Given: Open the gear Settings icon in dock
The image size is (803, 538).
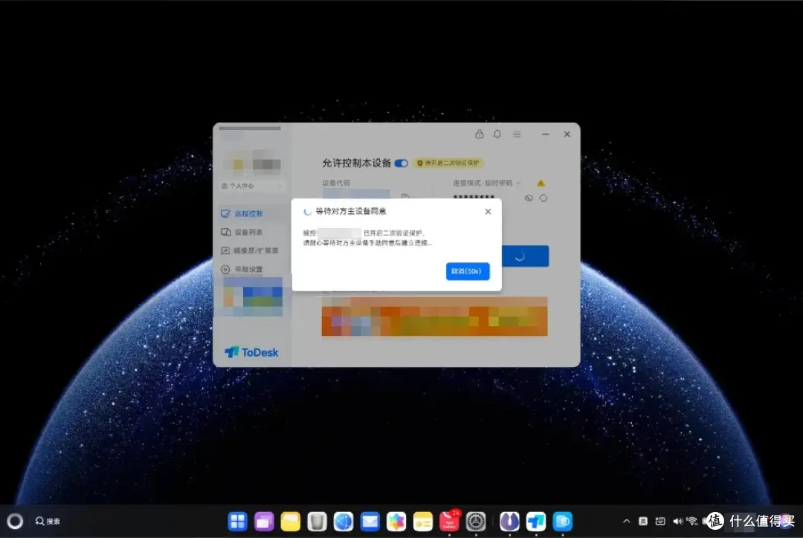Looking at the screenshot, I should [476, 522].
